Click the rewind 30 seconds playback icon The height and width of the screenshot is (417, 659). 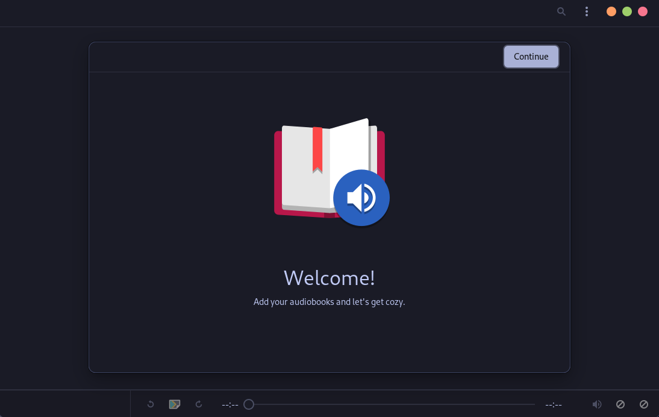click(x=151, y=404)
